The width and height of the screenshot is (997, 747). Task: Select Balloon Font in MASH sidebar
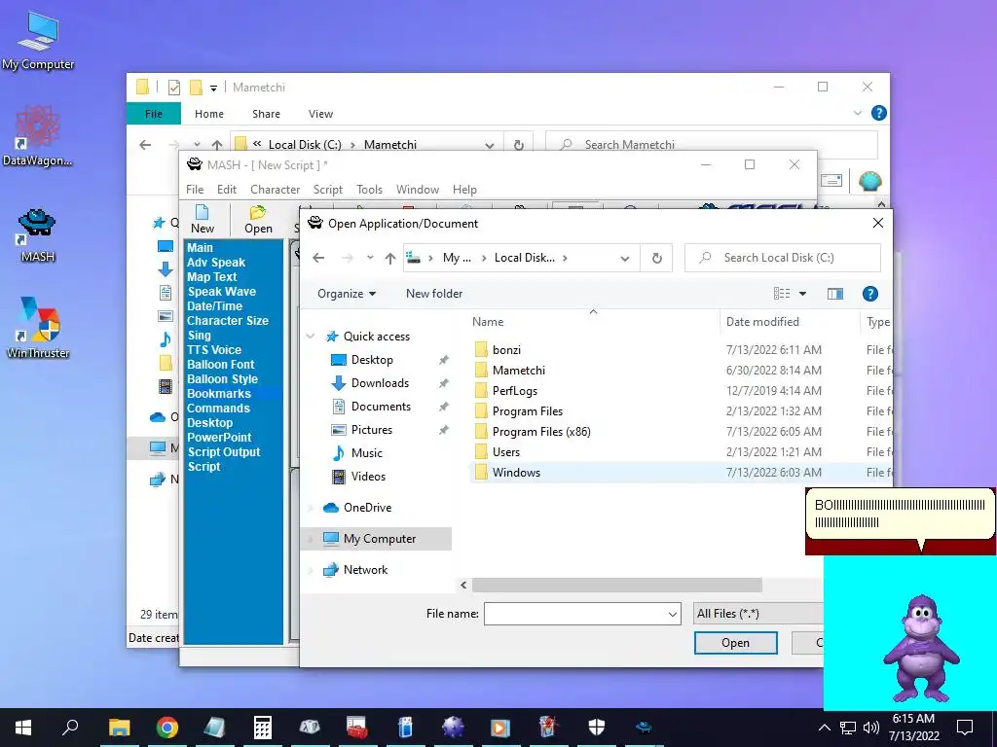click(x=221, y=365)
